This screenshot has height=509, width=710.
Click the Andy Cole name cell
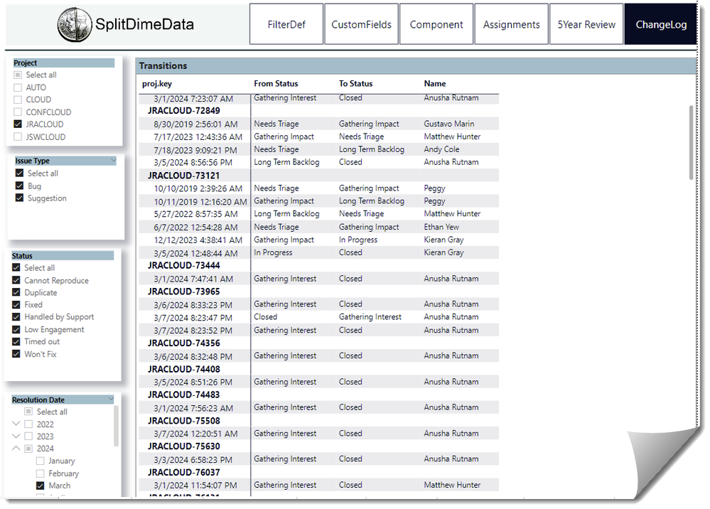[441, 149]
